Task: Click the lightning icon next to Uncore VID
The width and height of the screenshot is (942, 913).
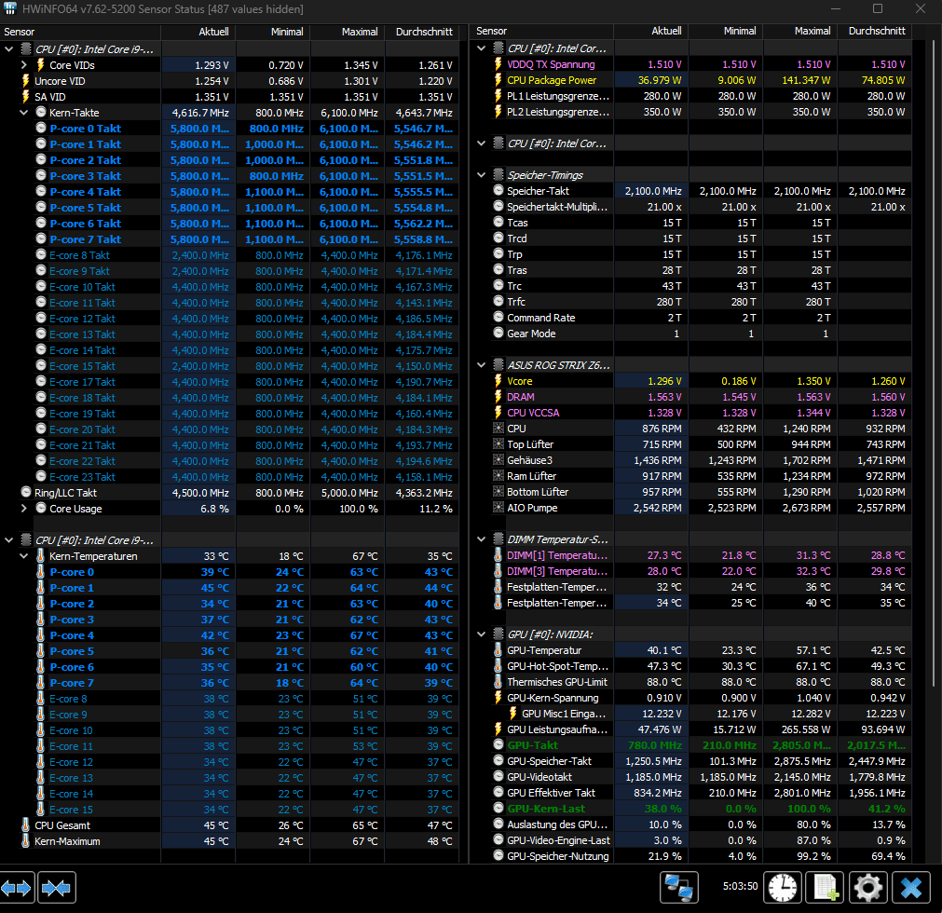Action: [x=26, y=80]
